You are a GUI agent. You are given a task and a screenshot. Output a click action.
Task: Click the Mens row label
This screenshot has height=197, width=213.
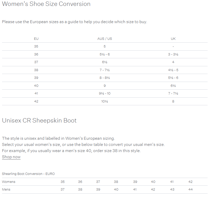(6, 190)
